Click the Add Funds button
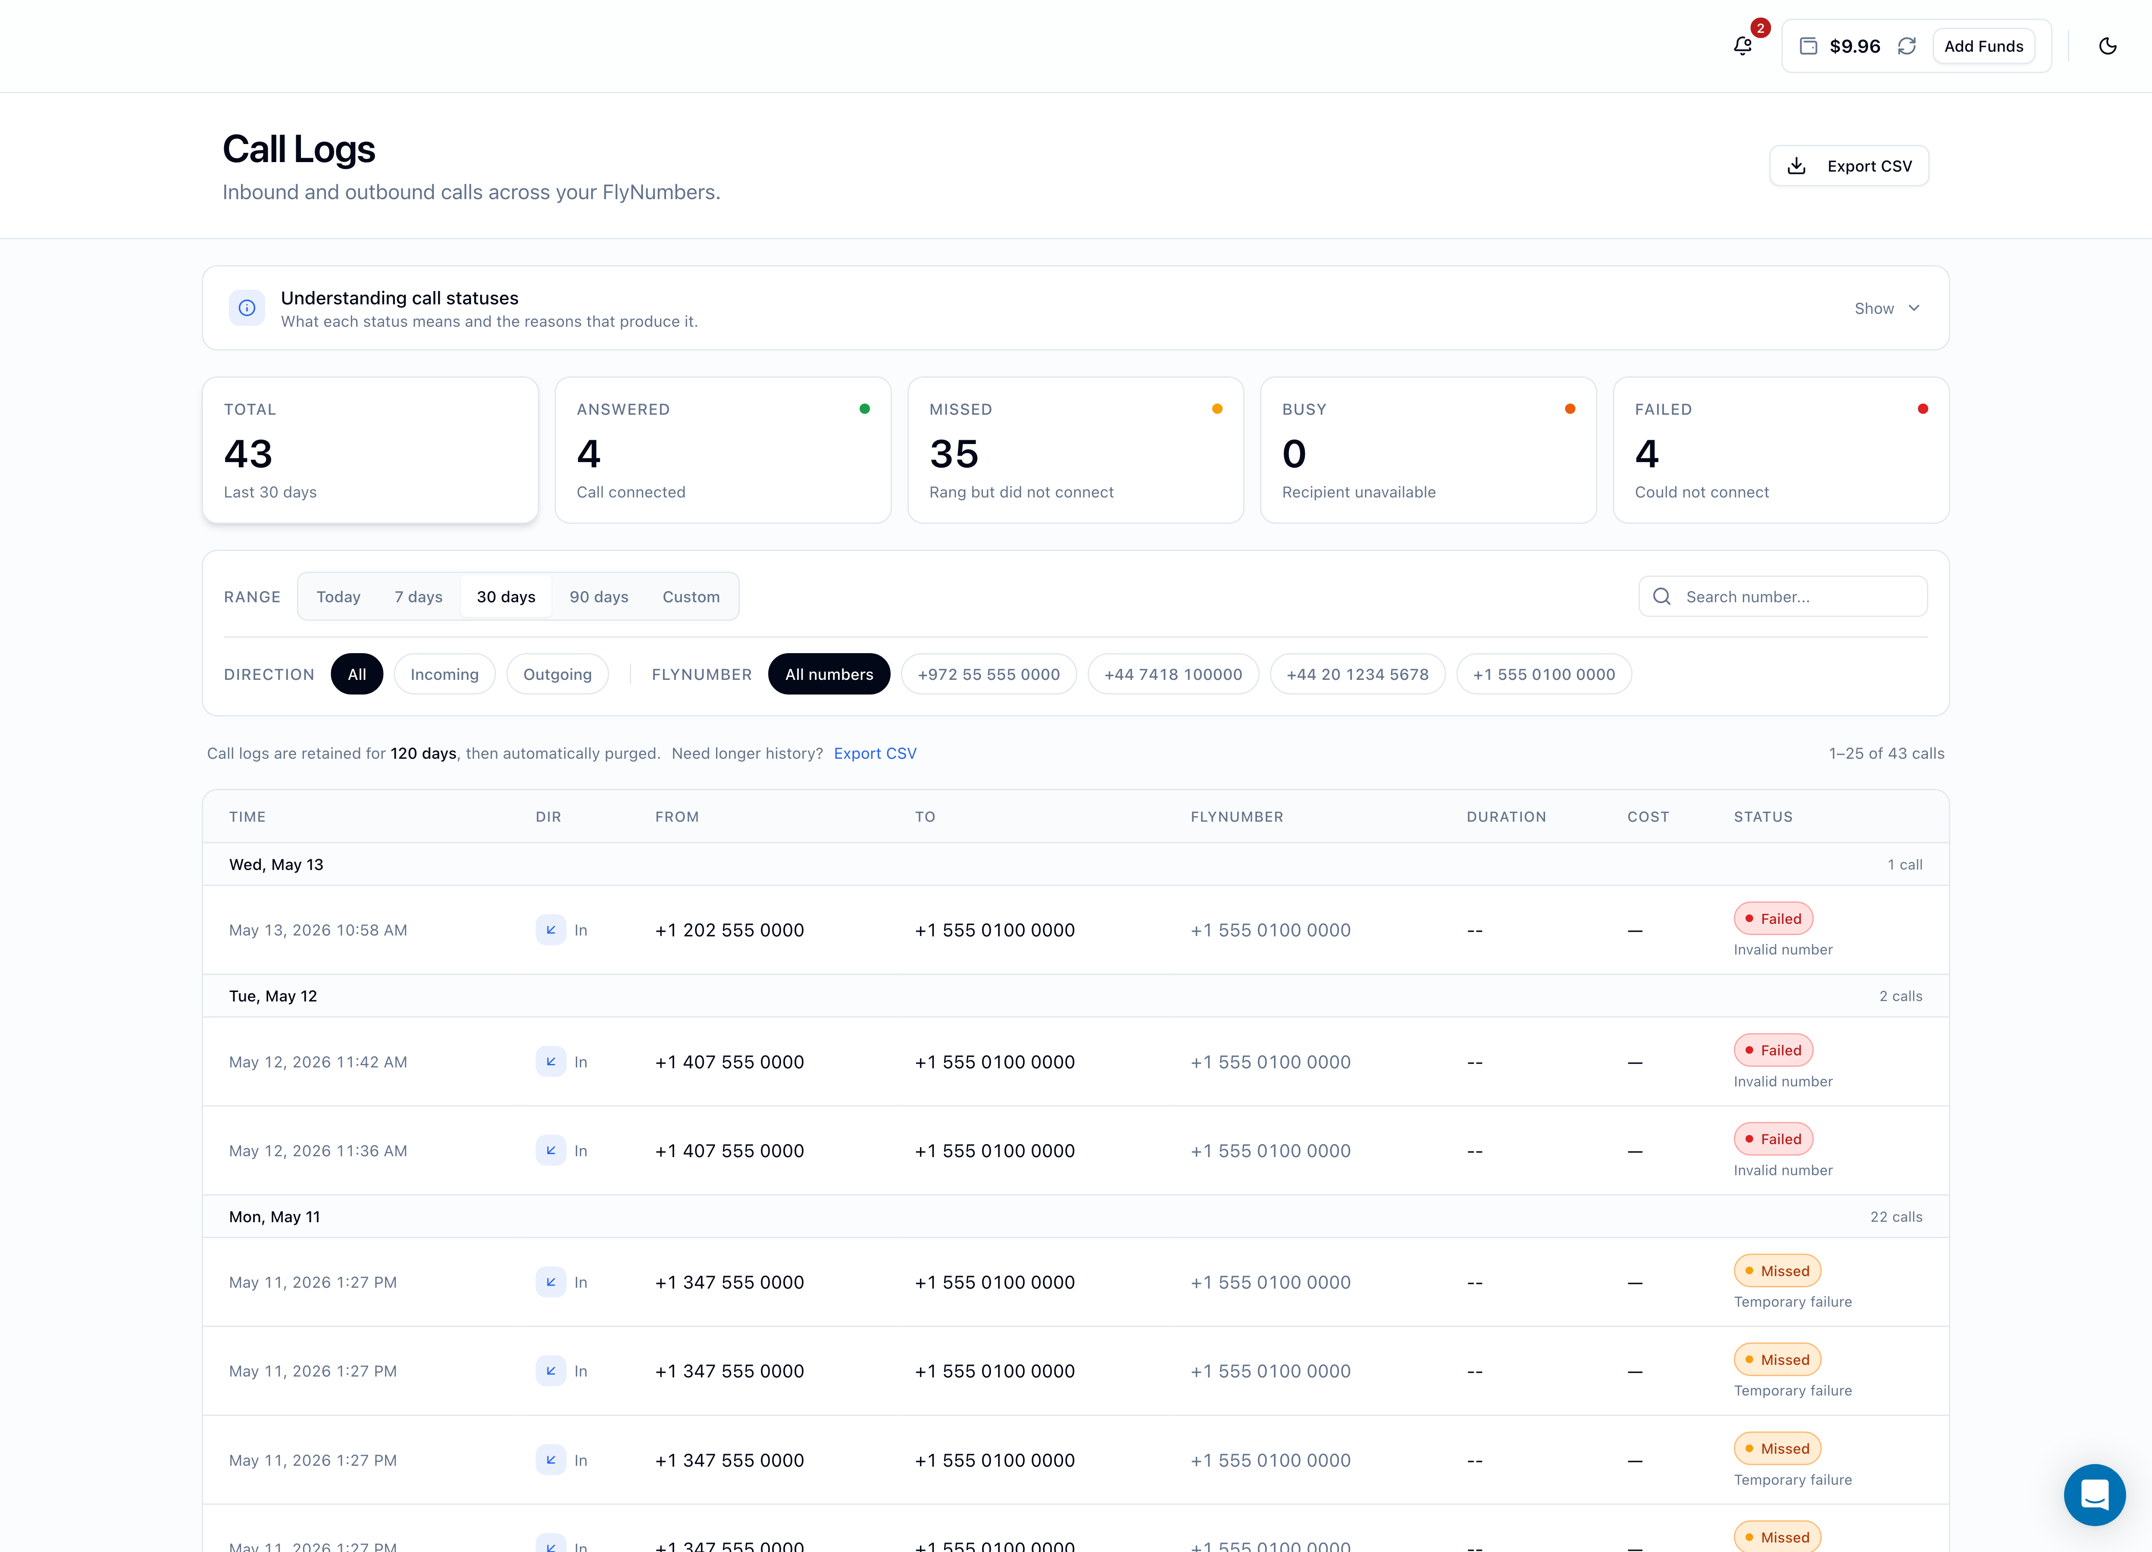 [1983, 46]
